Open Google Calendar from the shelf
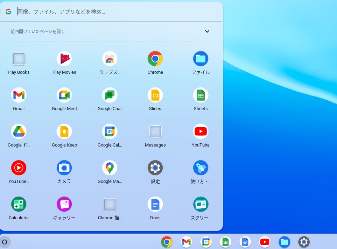This screenshot has width=337, height=249. (x=206, y=242)
